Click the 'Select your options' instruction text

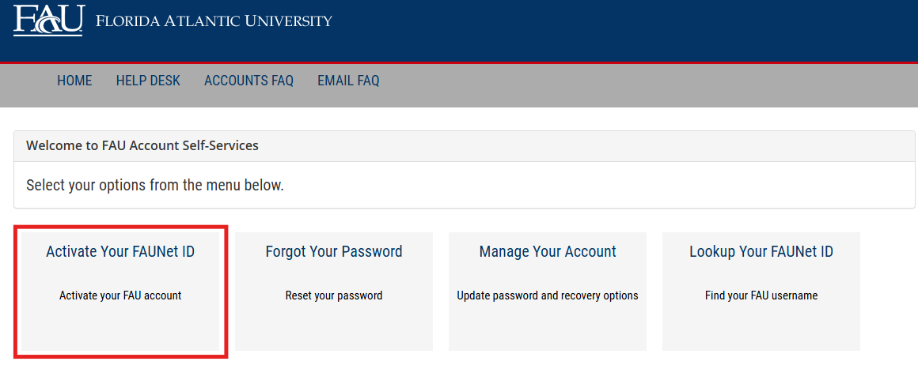coord(155,186)
